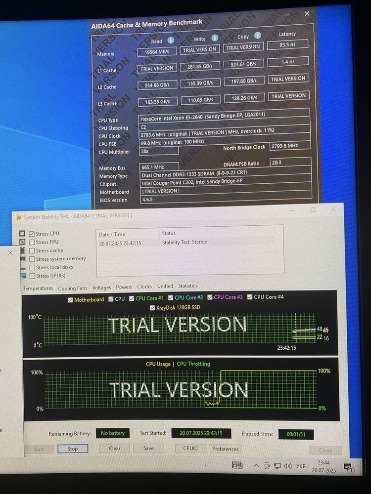Toggle the Motherboard temperature checkbox
The height and width of the screenshot is (494, 371).
(x=70, y=300)
